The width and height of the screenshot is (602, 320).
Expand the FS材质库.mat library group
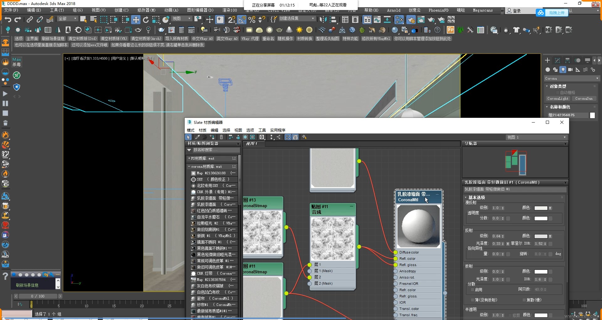189,158
